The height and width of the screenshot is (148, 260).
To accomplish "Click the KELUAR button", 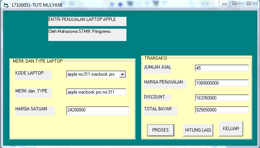I will [231, 129].
